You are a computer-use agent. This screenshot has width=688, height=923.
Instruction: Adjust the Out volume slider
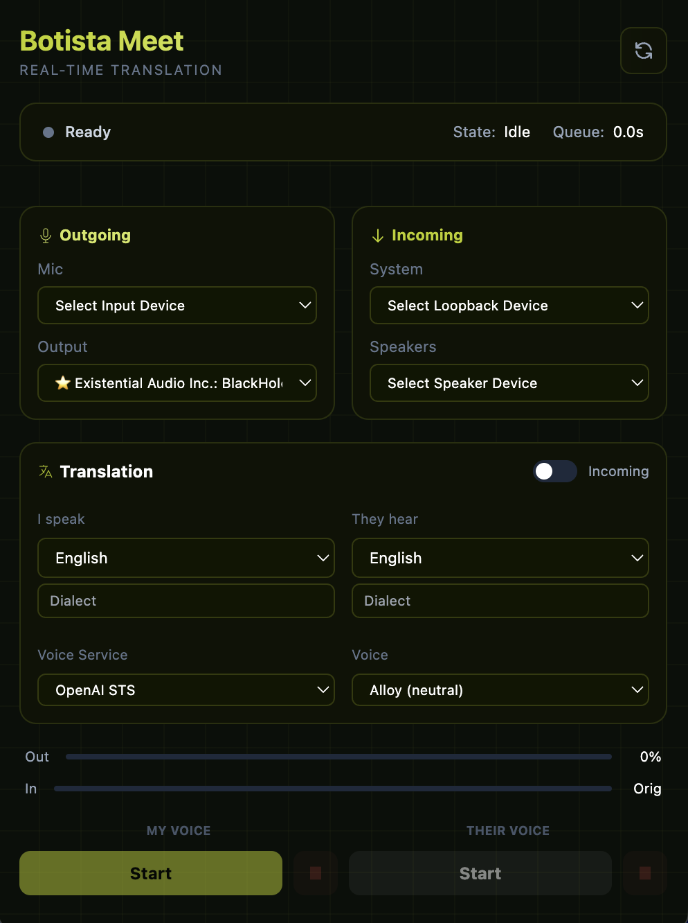pos(338,757)
